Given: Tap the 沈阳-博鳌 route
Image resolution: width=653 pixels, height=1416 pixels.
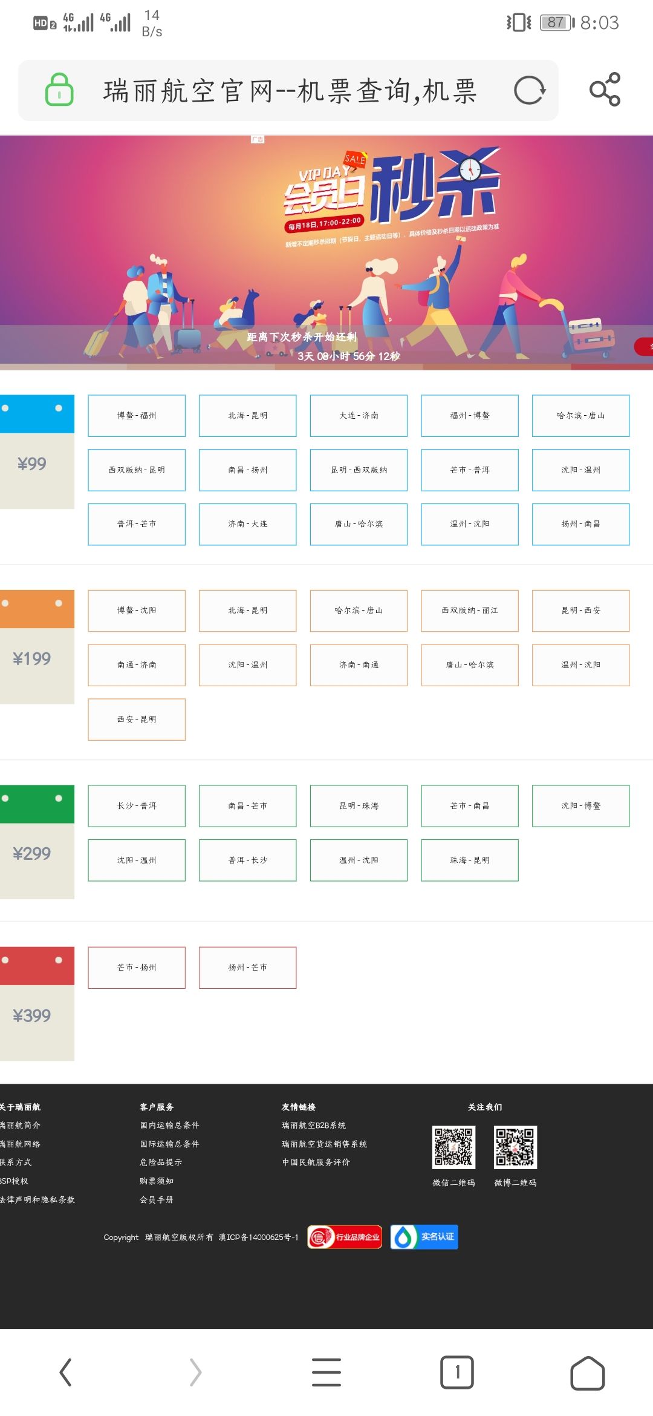Looking at the screenshot, I should pos(581,806).
